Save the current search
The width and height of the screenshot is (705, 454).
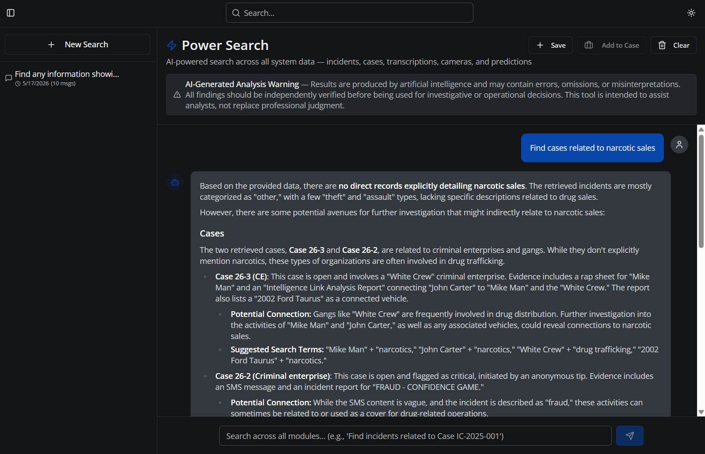point(551,45)
